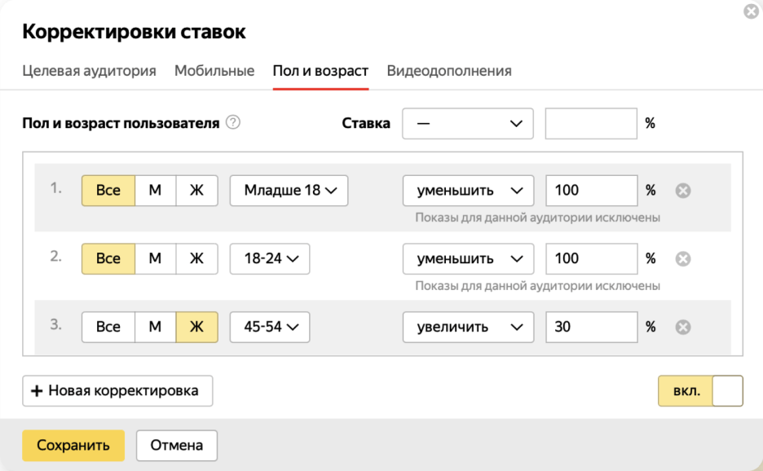The width and height of the screenshot is (763, 471).
Task: Close the bid adjustments dialog
Action: pyautogui.click(x=751, y=11)
